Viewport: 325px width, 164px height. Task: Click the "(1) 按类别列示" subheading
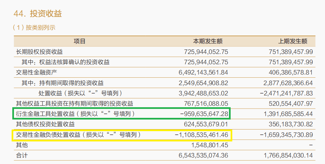click(x=34, y=28)
